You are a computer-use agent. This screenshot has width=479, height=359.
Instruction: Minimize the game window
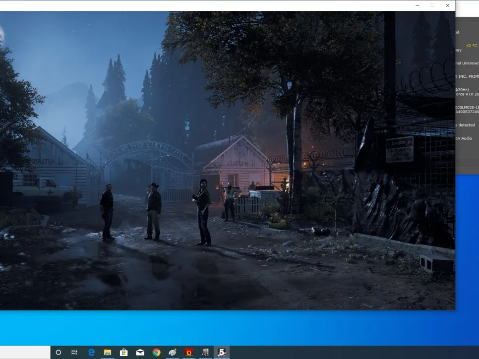[x=418, y=5]
